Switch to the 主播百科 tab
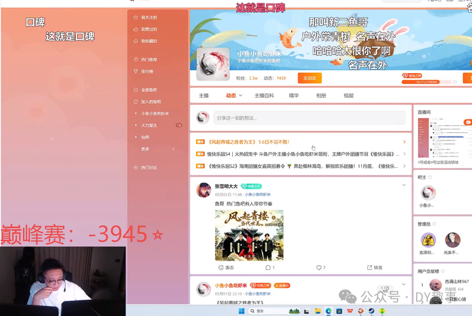Image resolution: width=472 pixels, height=316 pixels. [x=264, y=95]
